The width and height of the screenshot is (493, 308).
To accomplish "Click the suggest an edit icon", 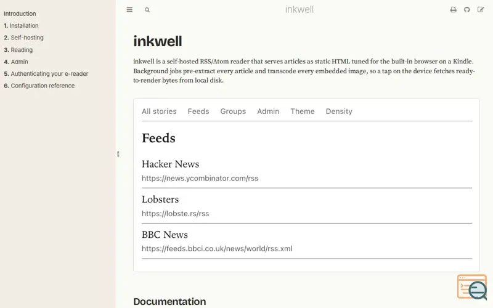I will (x=481, y=10).
